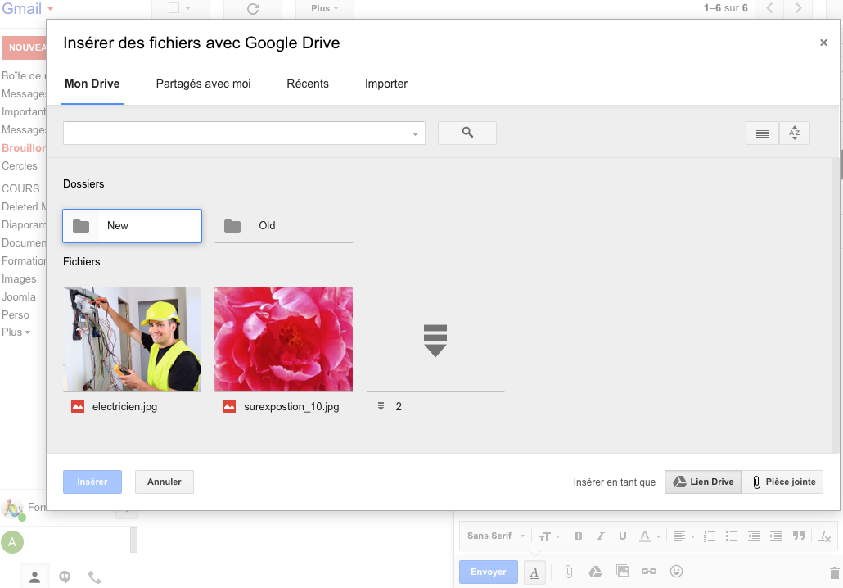The height and width of the screenshot is (588, 843).
Task: Apply quote formatting
Action: click(x=799, y=536)
